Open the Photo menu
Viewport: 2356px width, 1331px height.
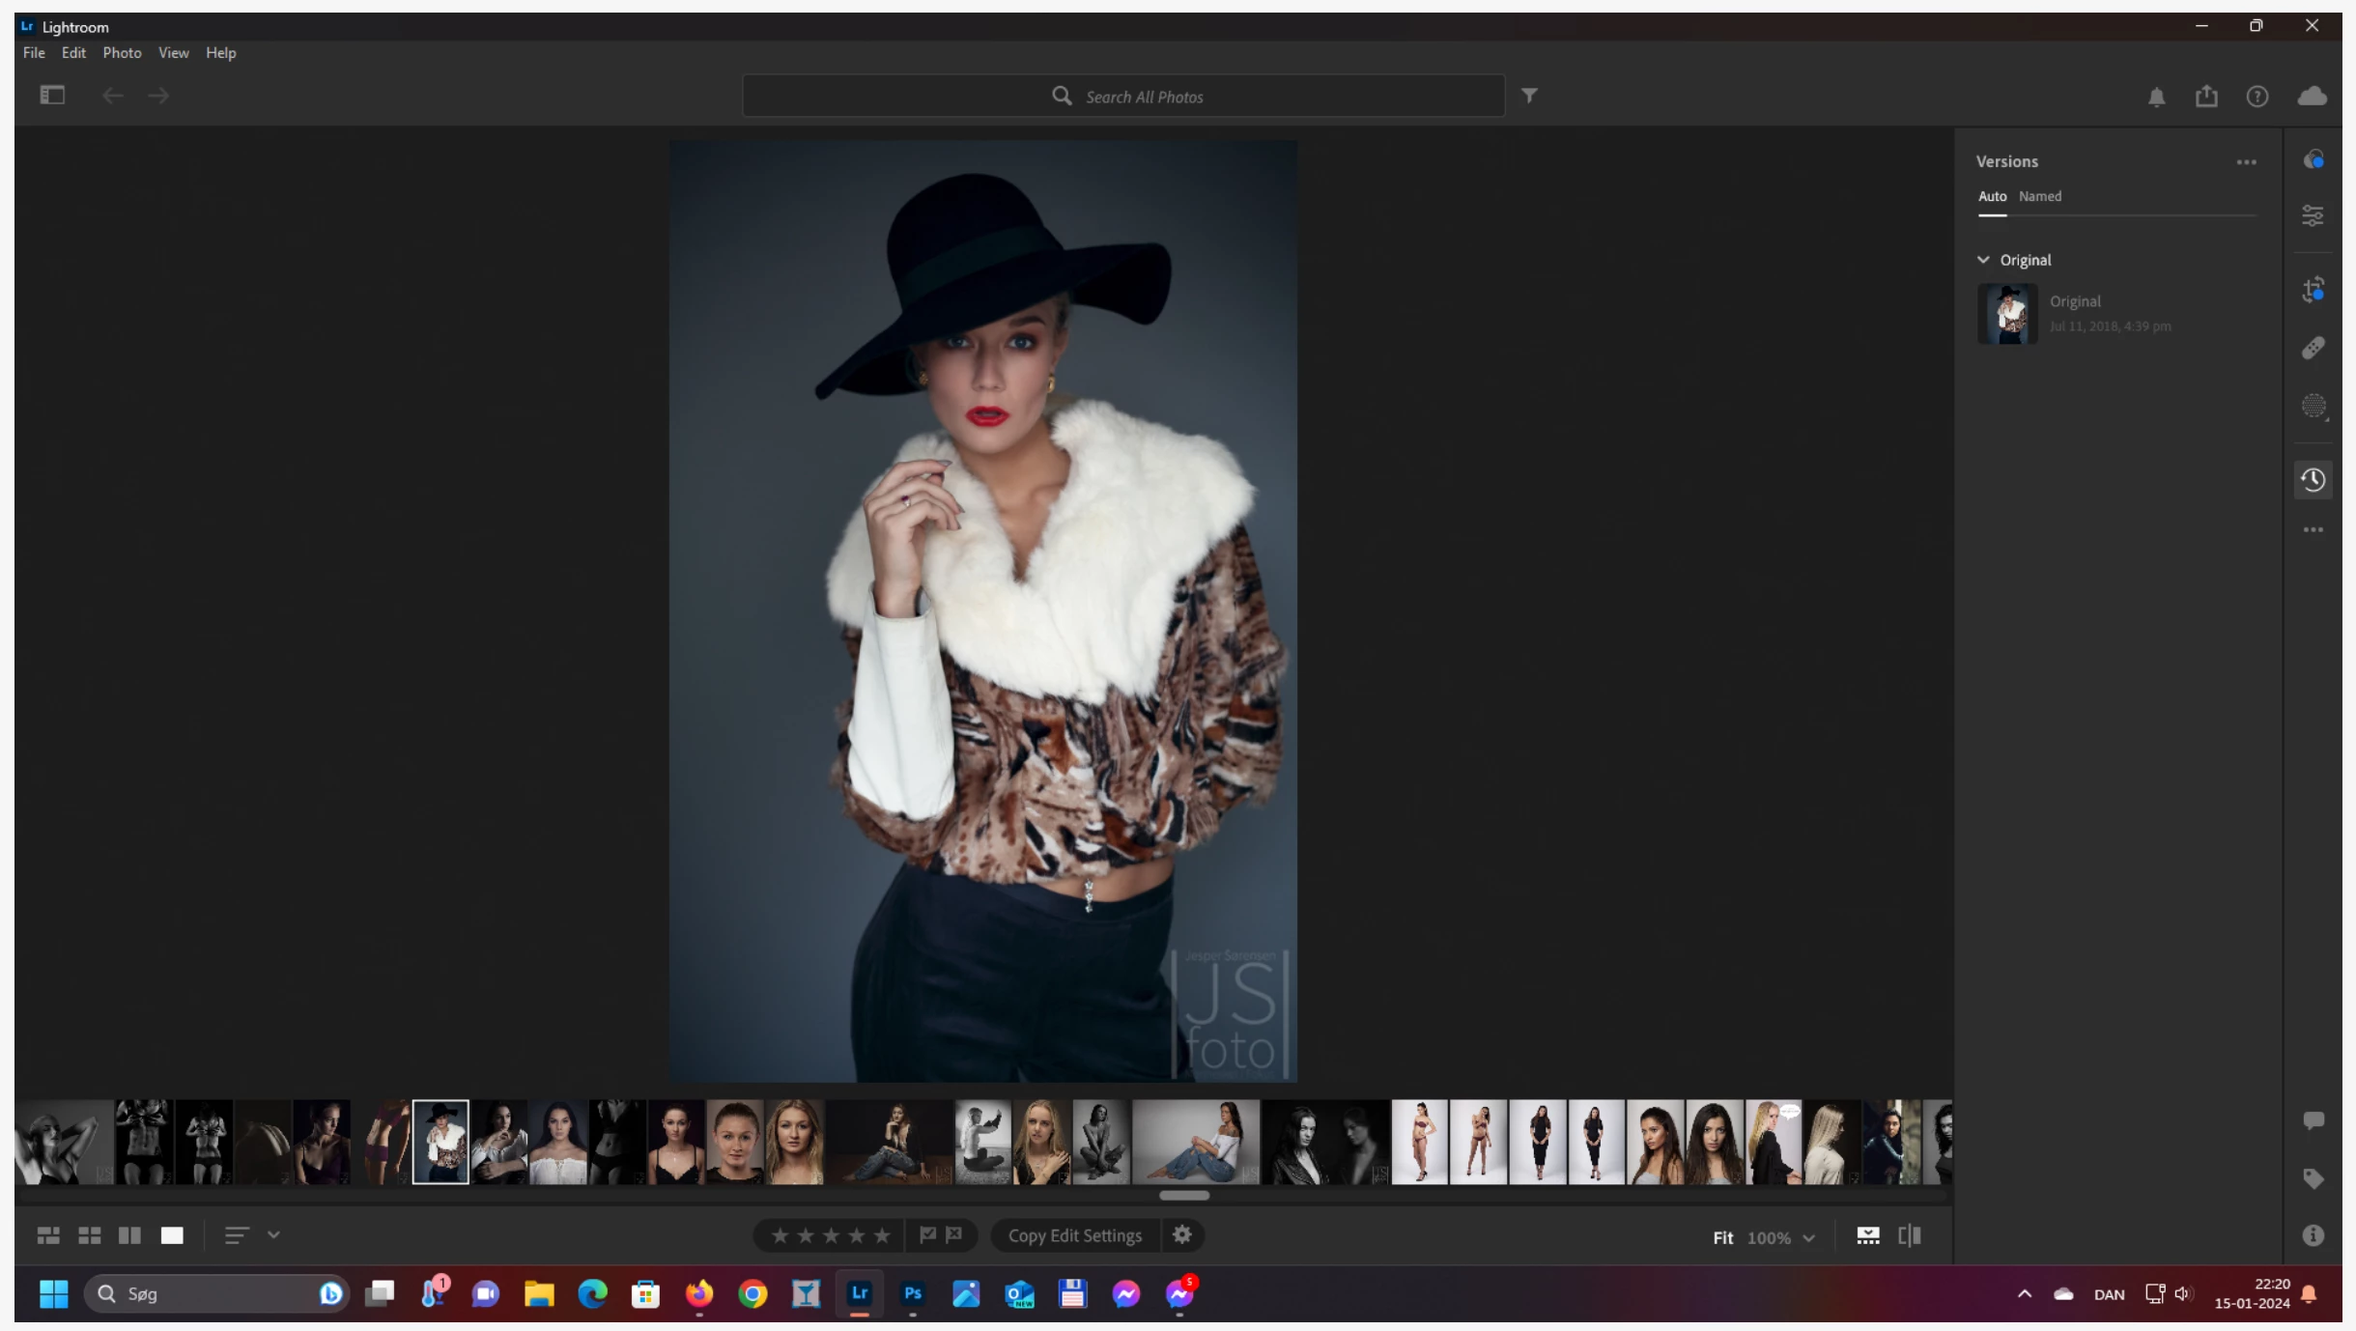122,53
